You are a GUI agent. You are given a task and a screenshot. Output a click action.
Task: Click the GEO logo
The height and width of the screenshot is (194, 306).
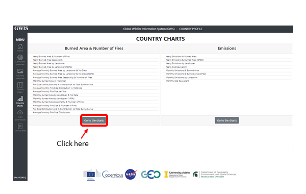(x=150, y=175)
